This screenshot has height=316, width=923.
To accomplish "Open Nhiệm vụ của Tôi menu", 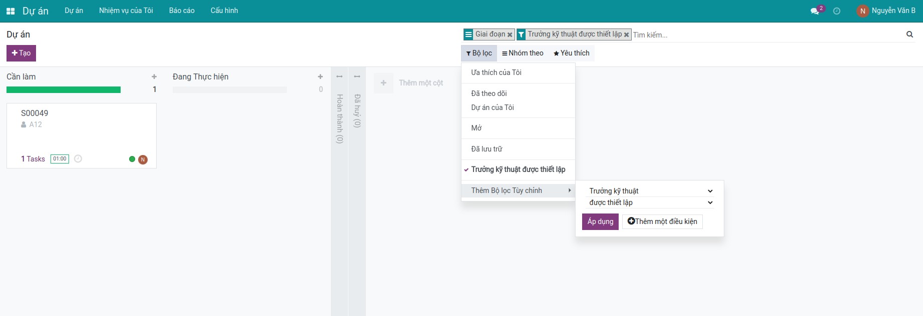I will pos(126,10).
